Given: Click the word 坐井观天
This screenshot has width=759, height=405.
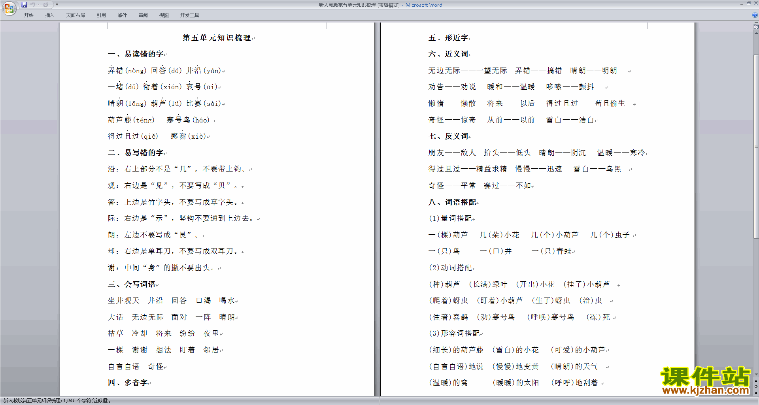Looking at the screenshot, I should tap(123, 301).
